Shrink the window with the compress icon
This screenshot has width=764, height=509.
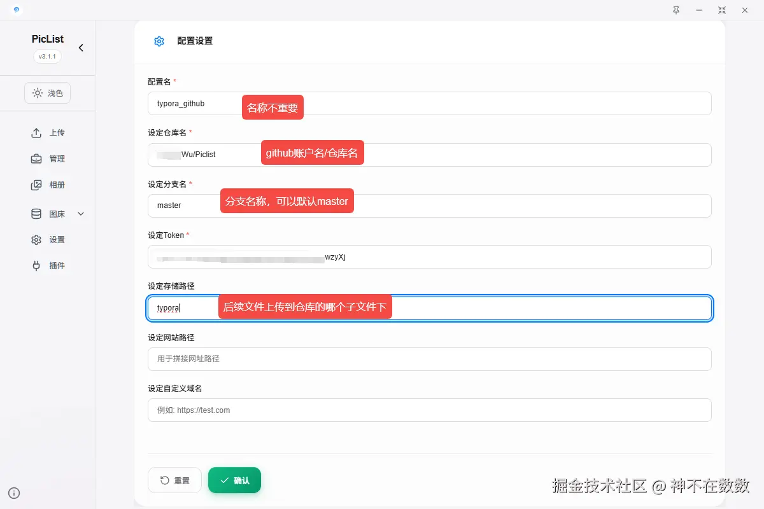(721, 10)
